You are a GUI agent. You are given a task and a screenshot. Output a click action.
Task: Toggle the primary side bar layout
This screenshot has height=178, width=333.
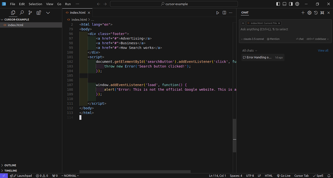click(278, 4)
